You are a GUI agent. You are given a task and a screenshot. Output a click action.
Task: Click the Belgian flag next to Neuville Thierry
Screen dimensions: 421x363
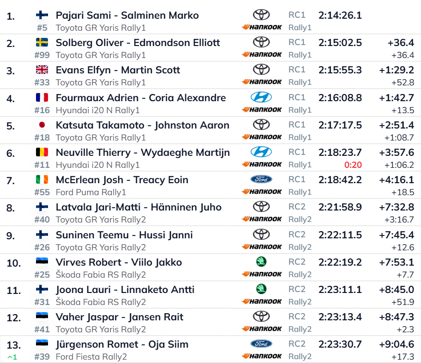42,152
